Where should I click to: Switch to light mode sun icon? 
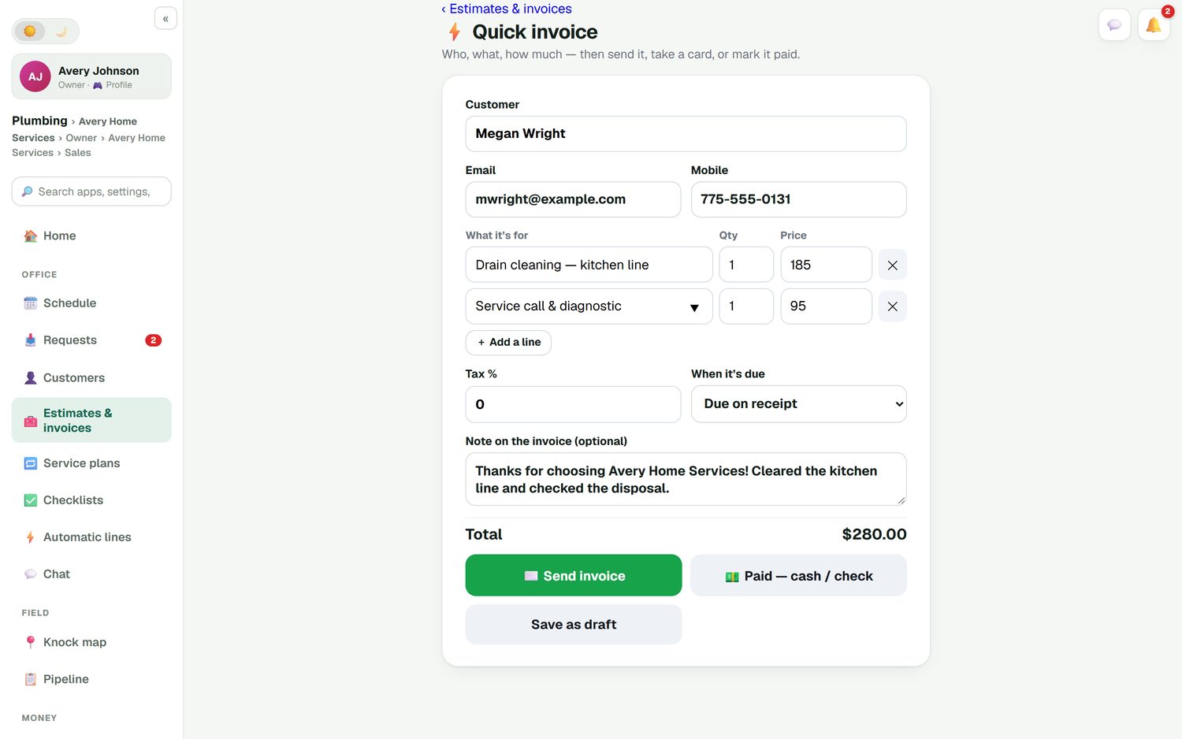coord(30,32)
